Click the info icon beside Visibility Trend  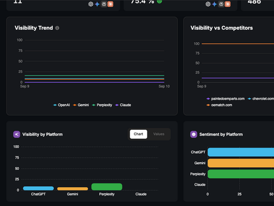coord(57,28)
